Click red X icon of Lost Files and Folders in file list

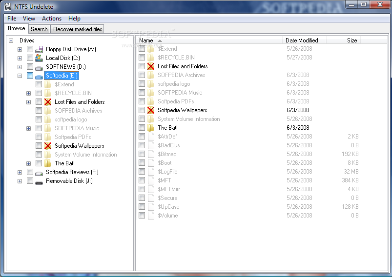(151, 66)
